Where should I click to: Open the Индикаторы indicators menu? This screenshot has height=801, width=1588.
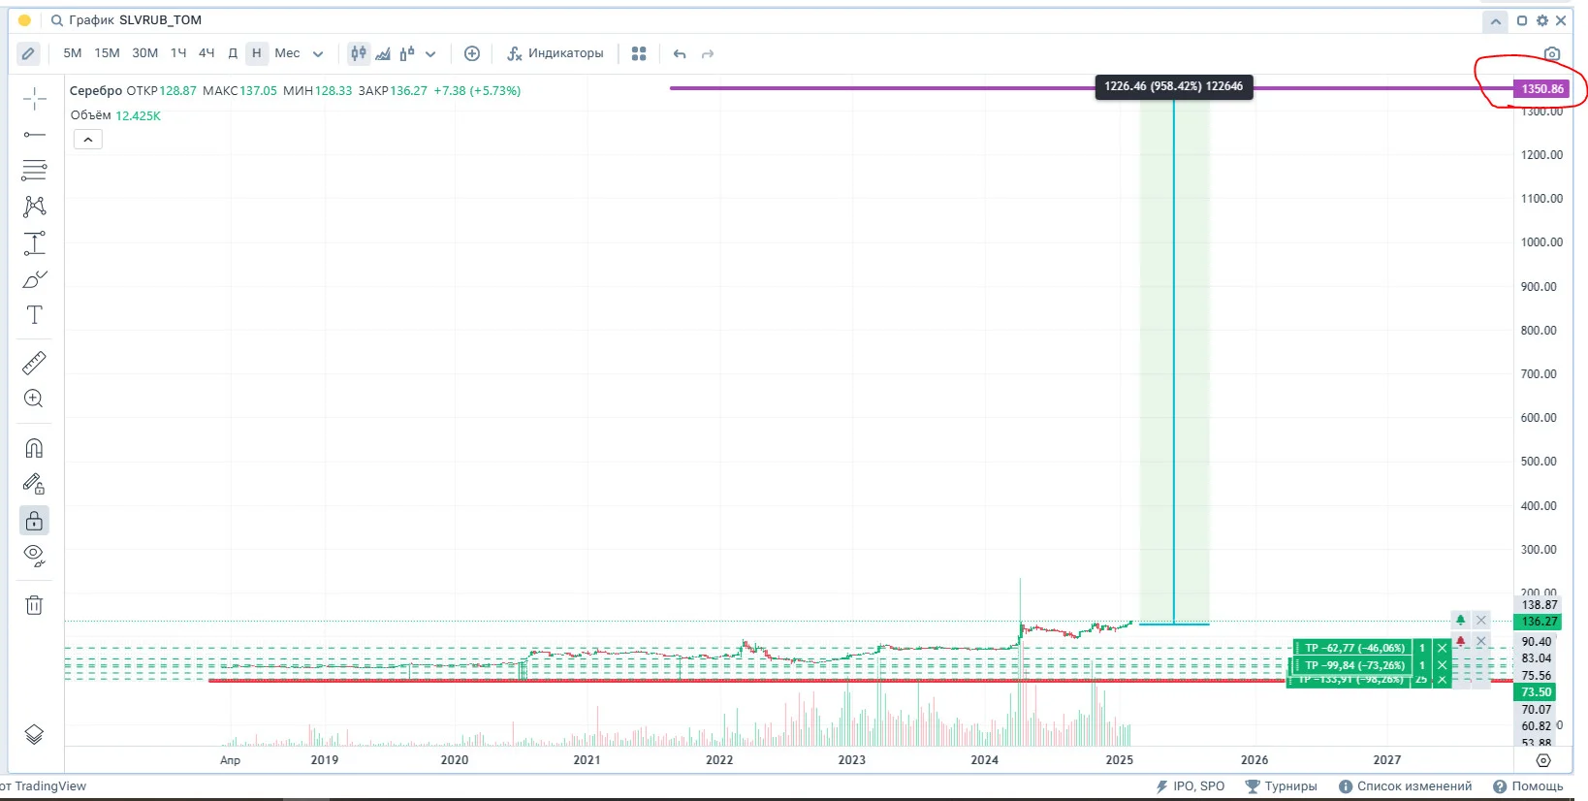point(556,53)
